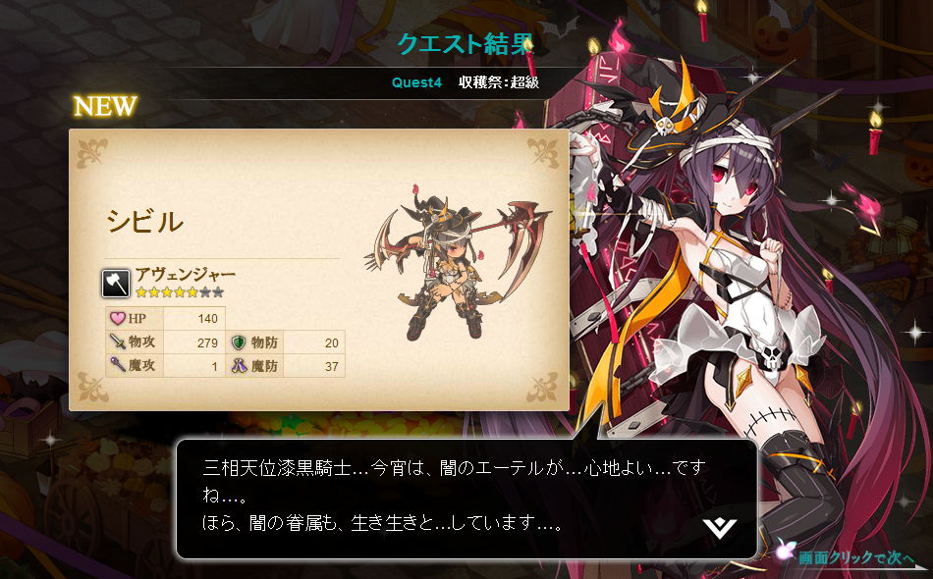The height and width of the screenshot is (579, 933).
Task: Click the physical defense shield icon
Action: (x=239, y=342)
